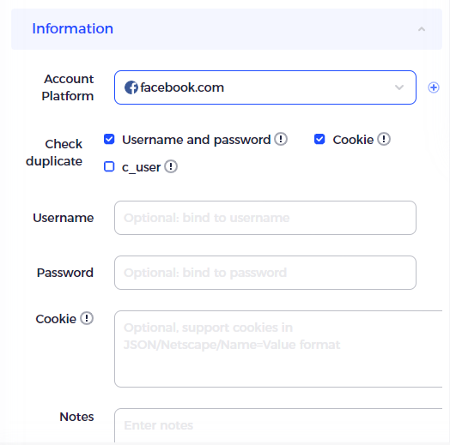Open the Account Platform dropdown
450x445 pixels.
pos(265,87)
